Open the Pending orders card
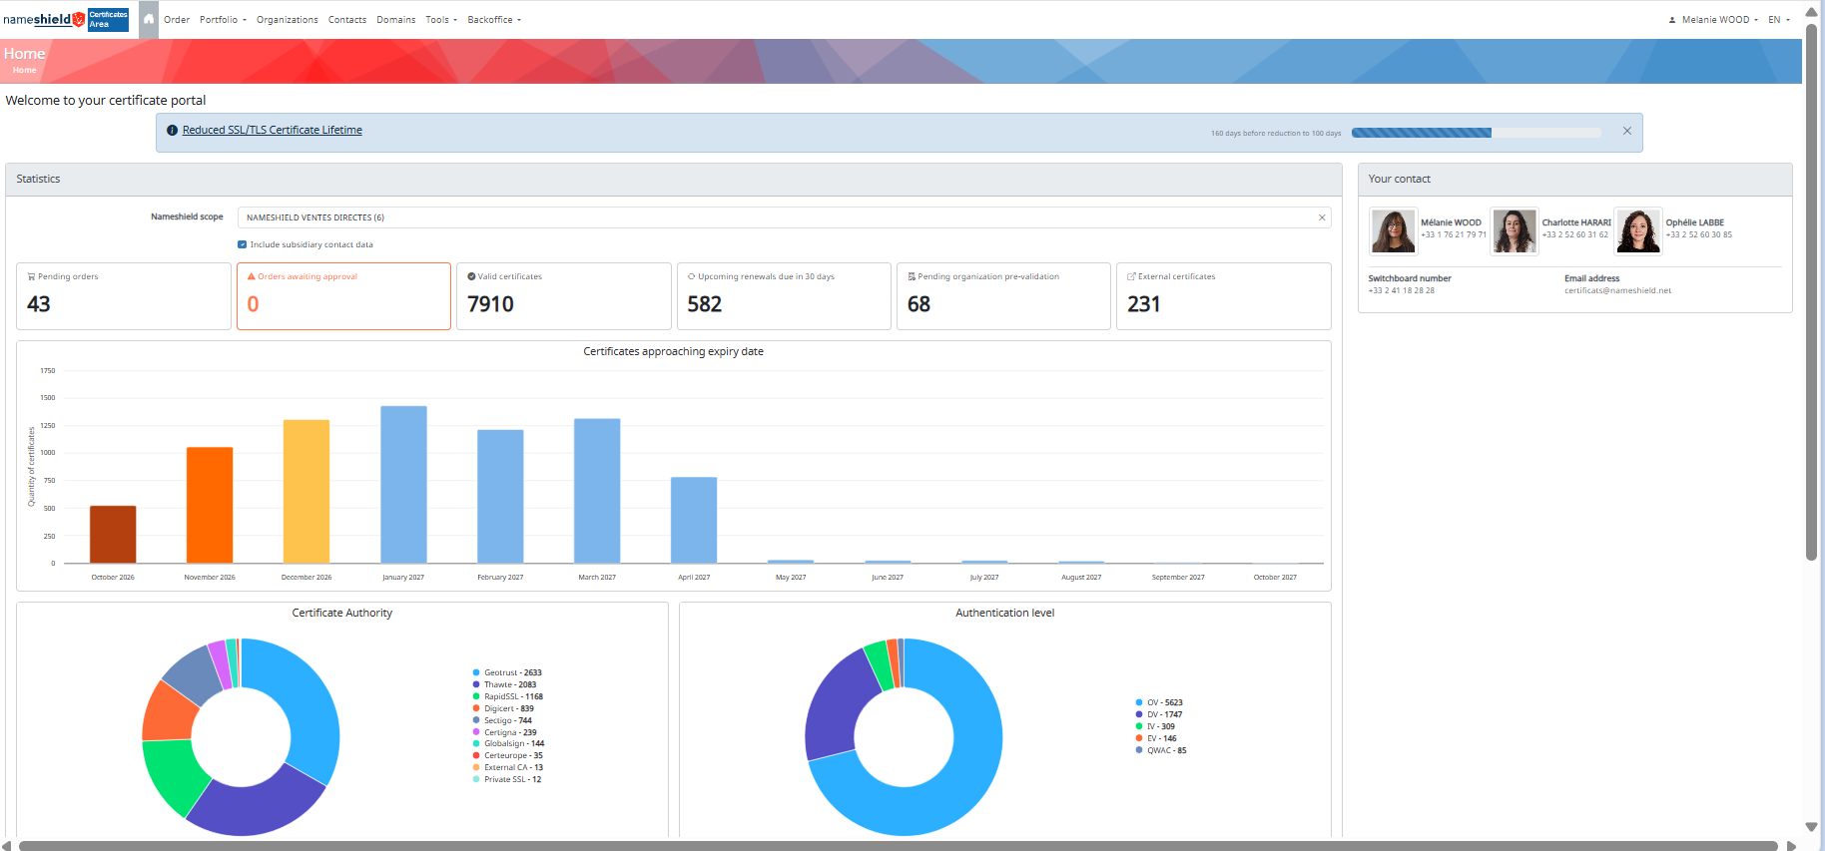The image size is (1825, 851). [x=124, y=296]
